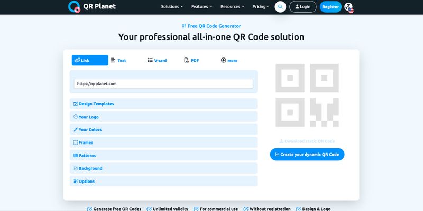Switch to the V-card tab
Screen dimensions: 423x211
(x=157, y=60)
